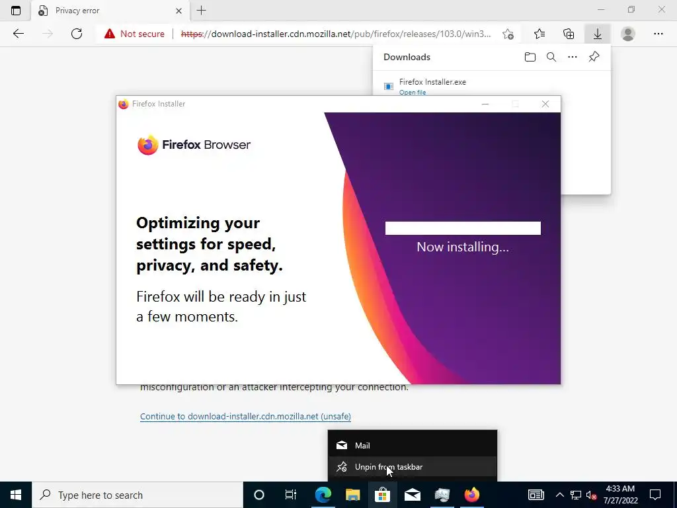Open the Favorites list icon
This screenshot has height=508, width=677.
pyautogui.click(x=539, y=34)
